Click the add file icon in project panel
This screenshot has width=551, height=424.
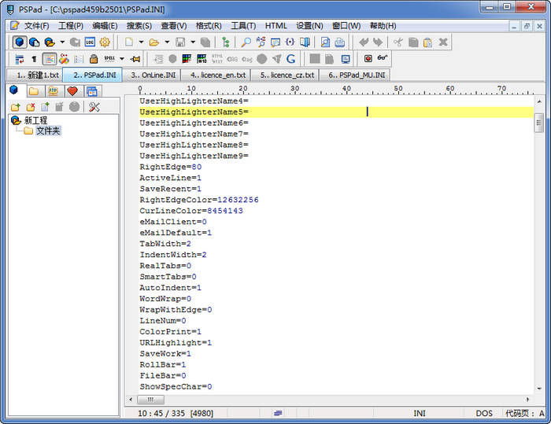46,107
